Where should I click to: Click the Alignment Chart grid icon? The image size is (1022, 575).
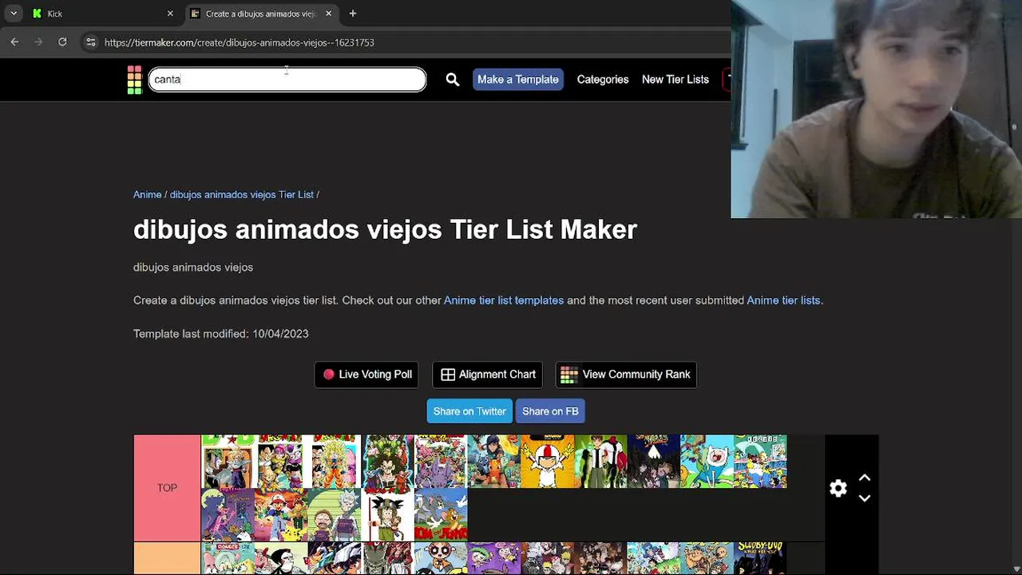click(x=448, y=375)
